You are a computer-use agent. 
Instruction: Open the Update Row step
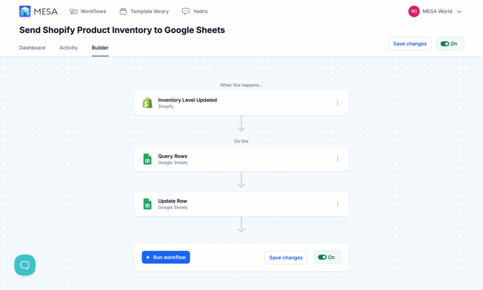pyautogui.click(x=241, y=204)
